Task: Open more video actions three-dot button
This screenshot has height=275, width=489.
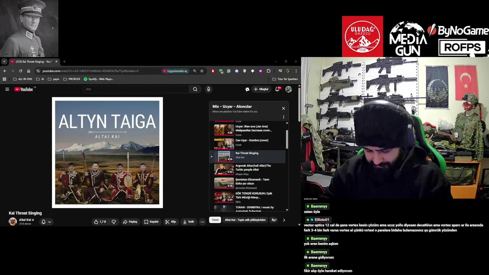Action: click(202, 222)
